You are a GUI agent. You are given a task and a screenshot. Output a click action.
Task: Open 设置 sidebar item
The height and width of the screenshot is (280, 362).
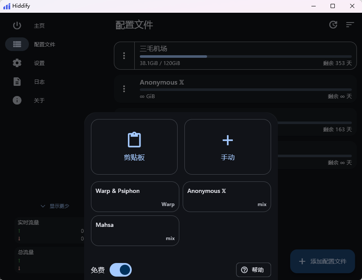(x=39, y=63)
